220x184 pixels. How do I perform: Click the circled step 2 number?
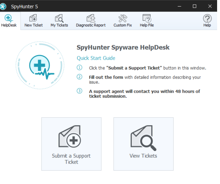(80, 77)
